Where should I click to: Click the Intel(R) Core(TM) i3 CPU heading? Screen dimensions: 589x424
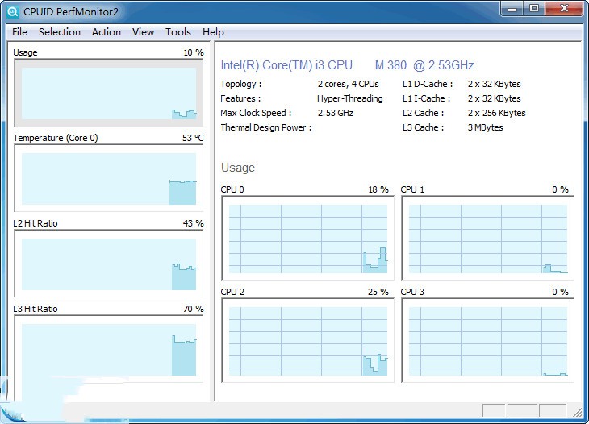[x=286, y=65]
